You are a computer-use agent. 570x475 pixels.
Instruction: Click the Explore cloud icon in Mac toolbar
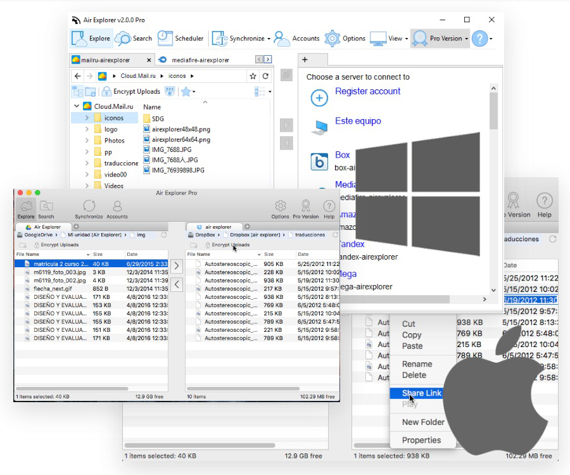tap(26, 206)
